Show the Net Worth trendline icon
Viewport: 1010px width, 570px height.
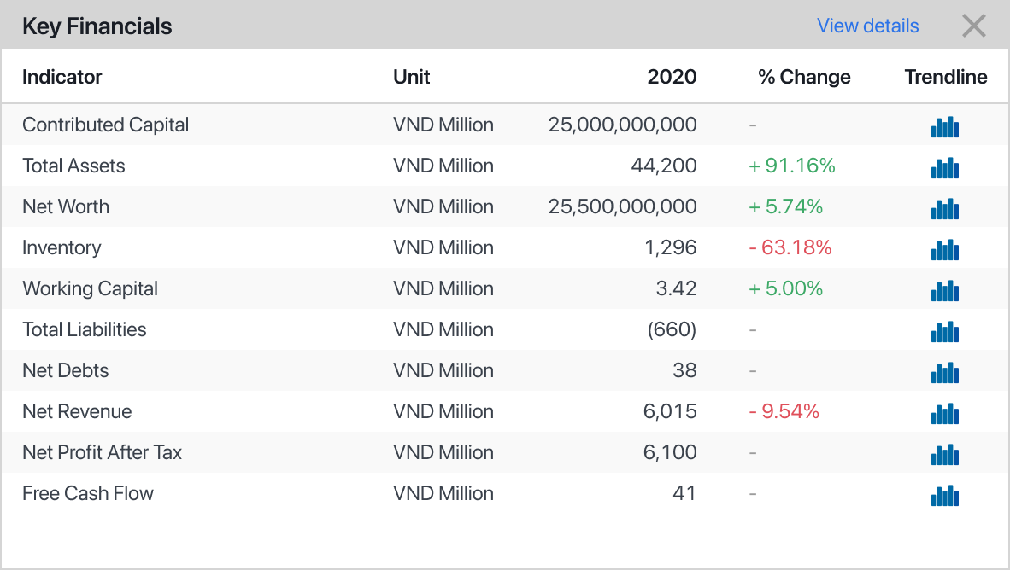944,208
